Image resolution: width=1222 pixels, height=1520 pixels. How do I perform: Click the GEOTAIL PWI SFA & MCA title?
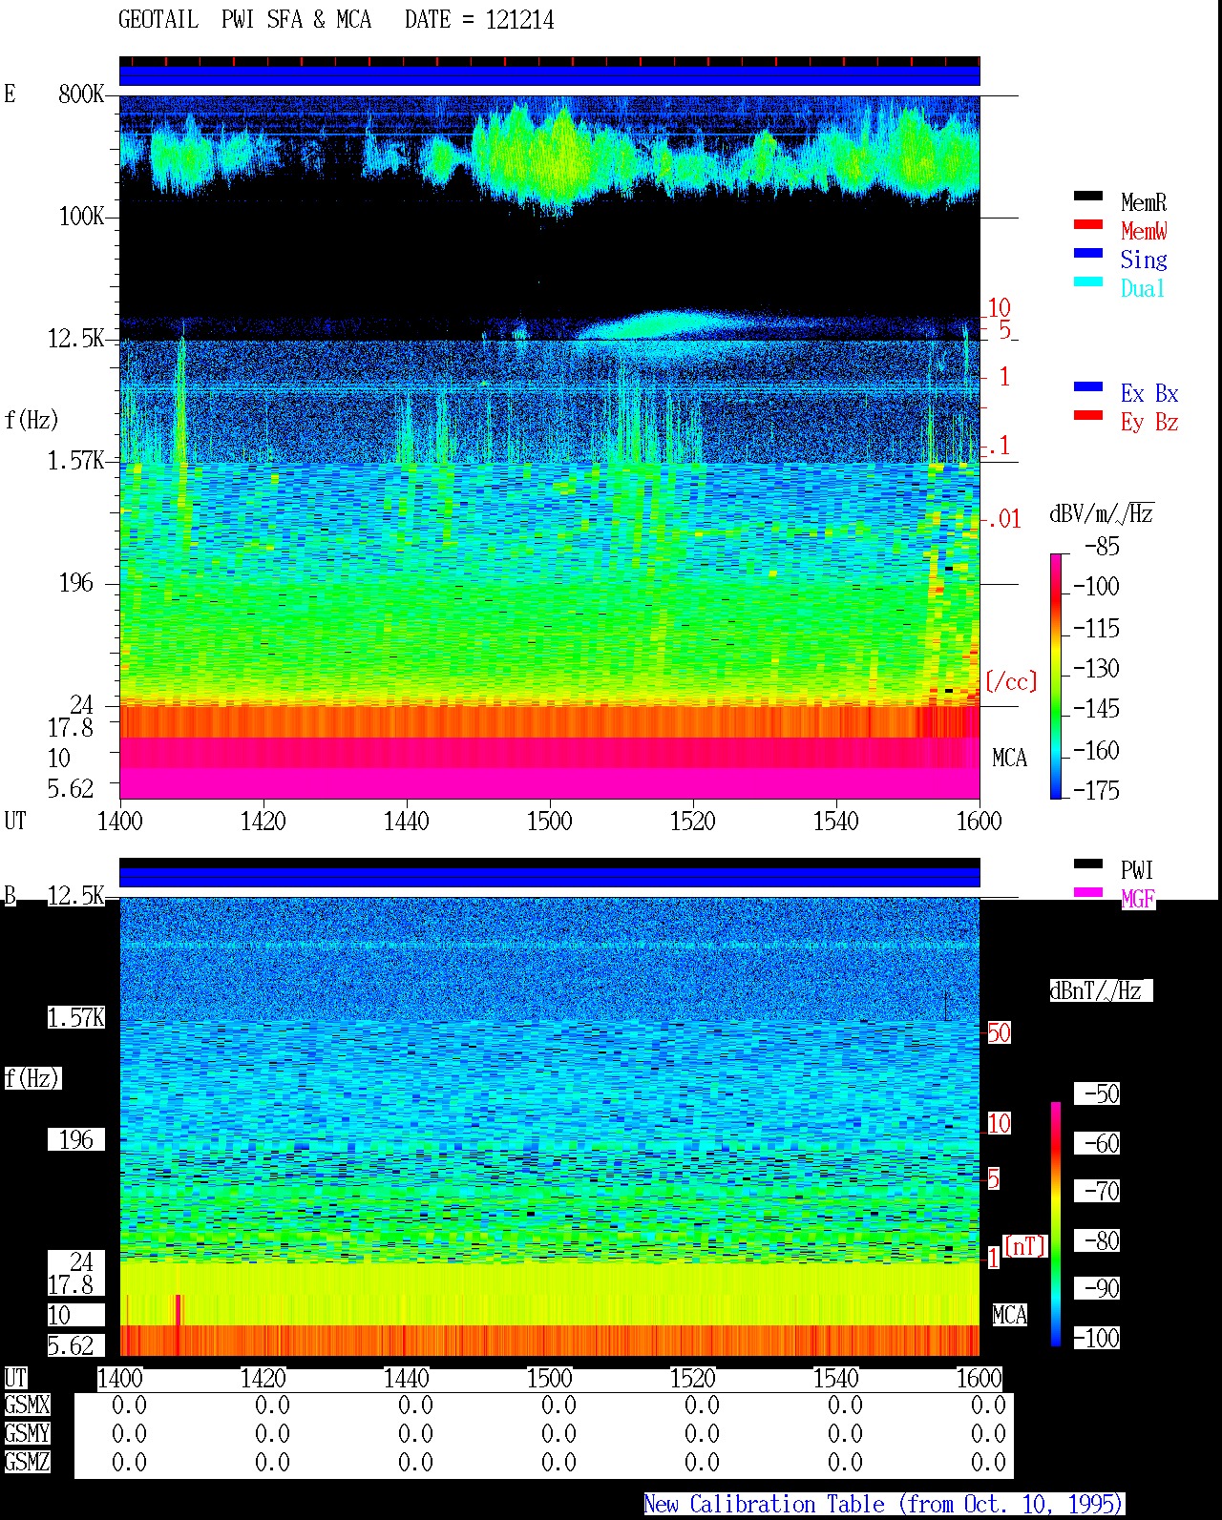(244, 19)
